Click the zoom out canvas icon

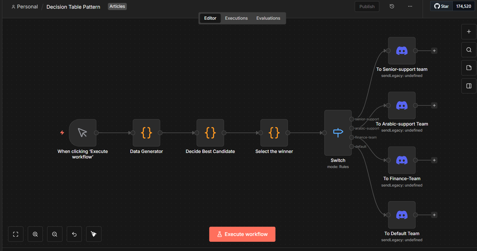point(55,234)
